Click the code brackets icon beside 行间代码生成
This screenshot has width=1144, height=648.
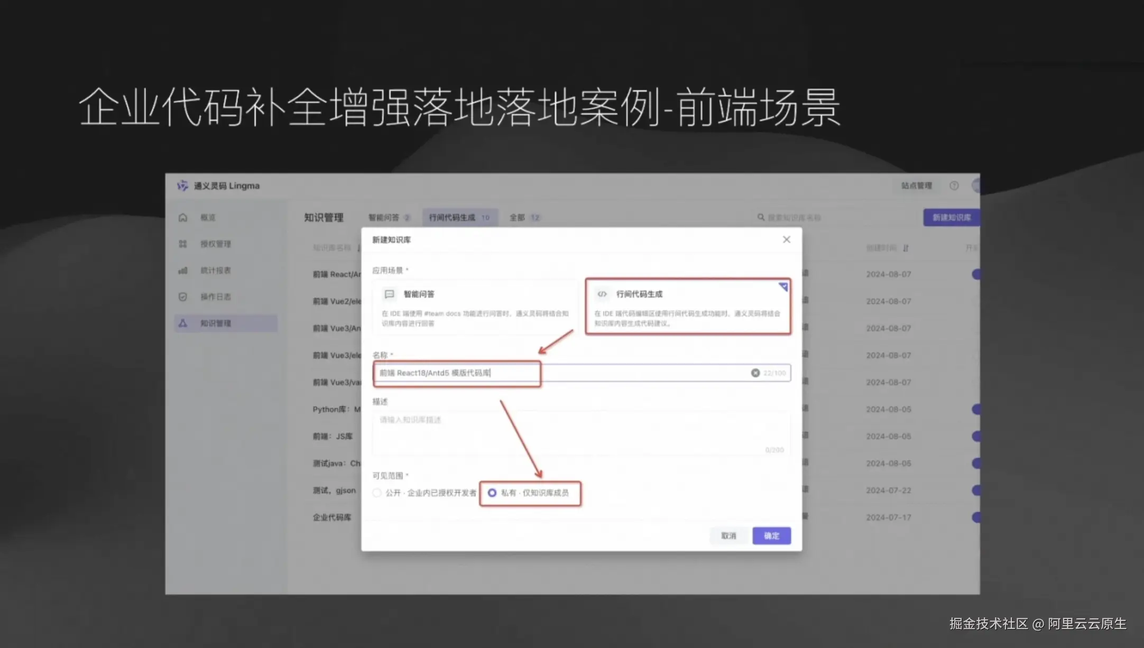click(602, 294)
